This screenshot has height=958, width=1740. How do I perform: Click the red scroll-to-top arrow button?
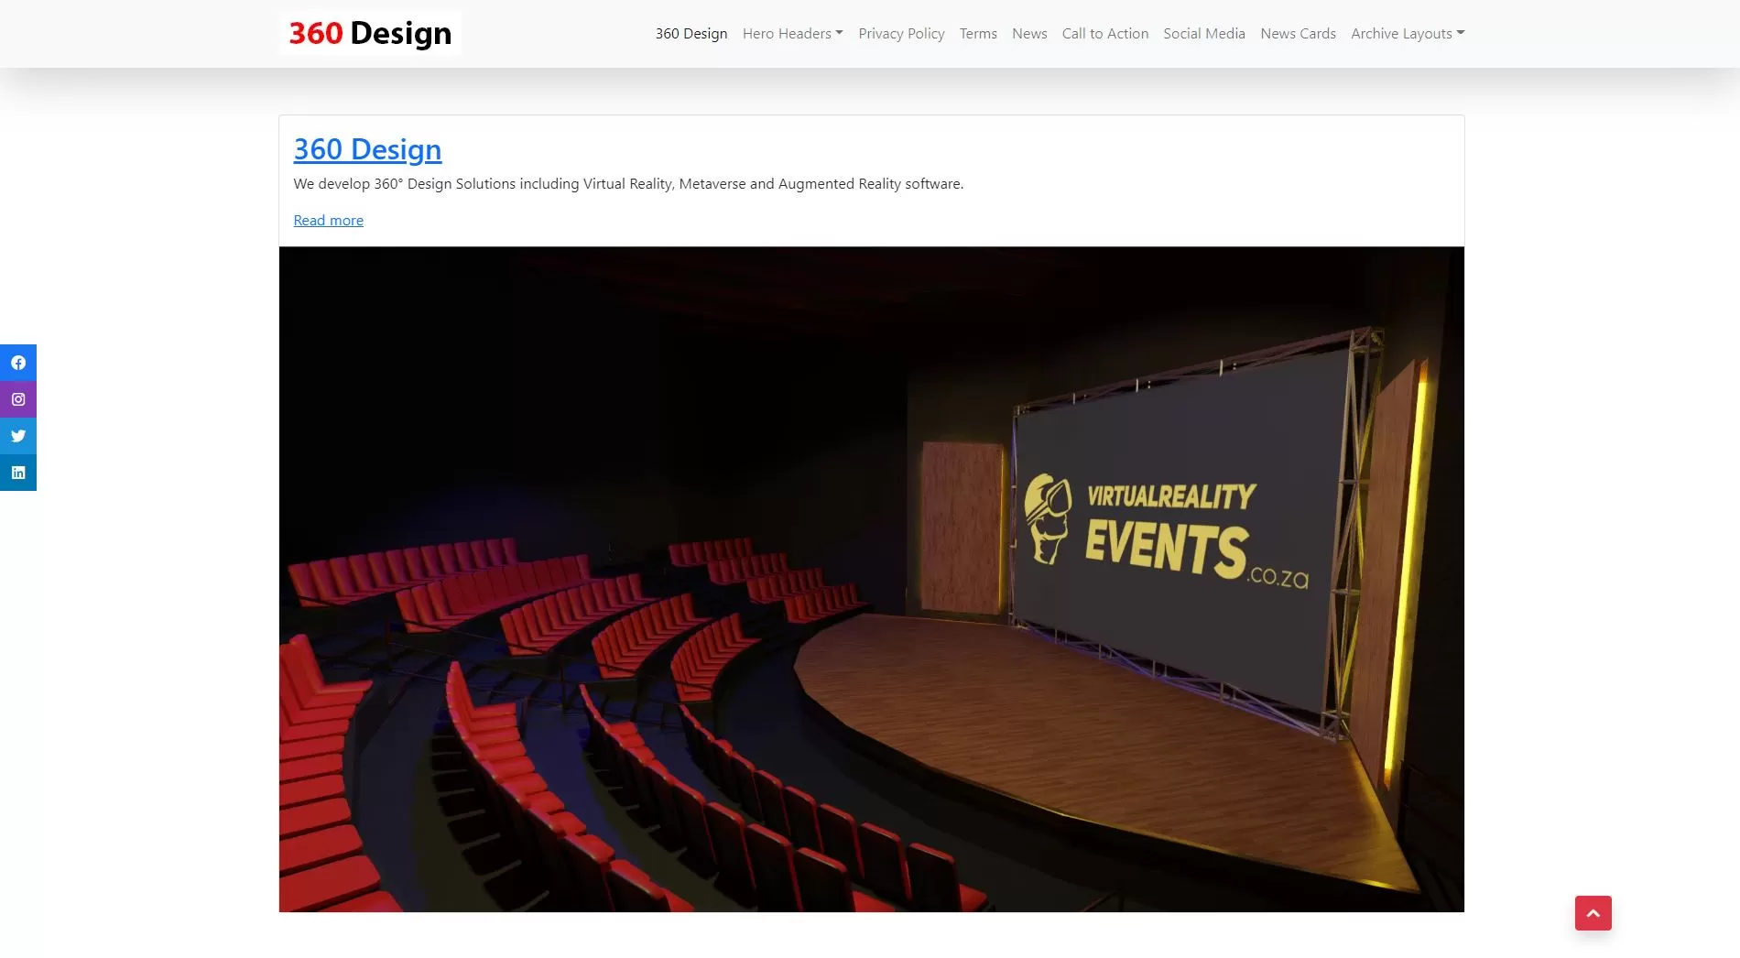[x=1593, y=913]
